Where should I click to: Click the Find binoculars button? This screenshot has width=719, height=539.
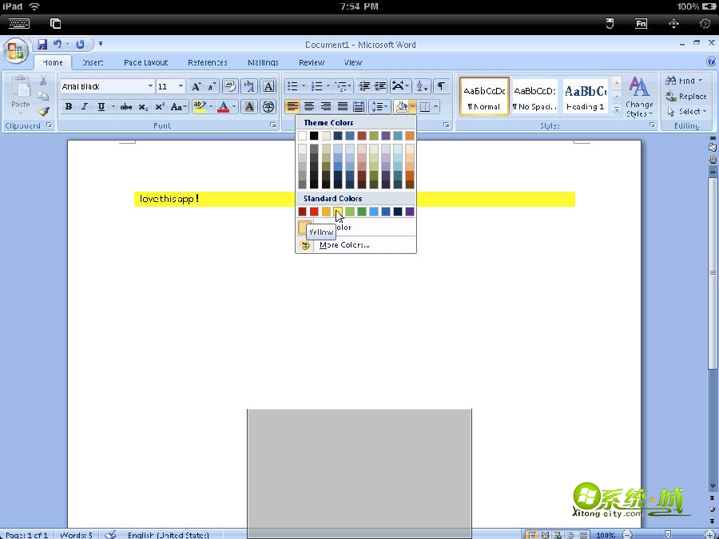tap(685, 81)
